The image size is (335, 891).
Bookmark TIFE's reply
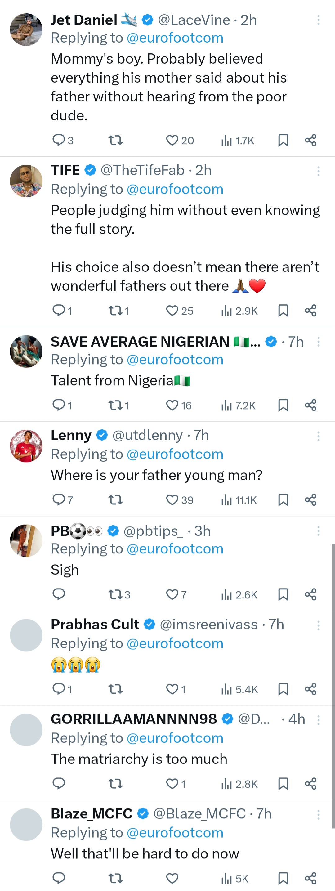point(283,311)
